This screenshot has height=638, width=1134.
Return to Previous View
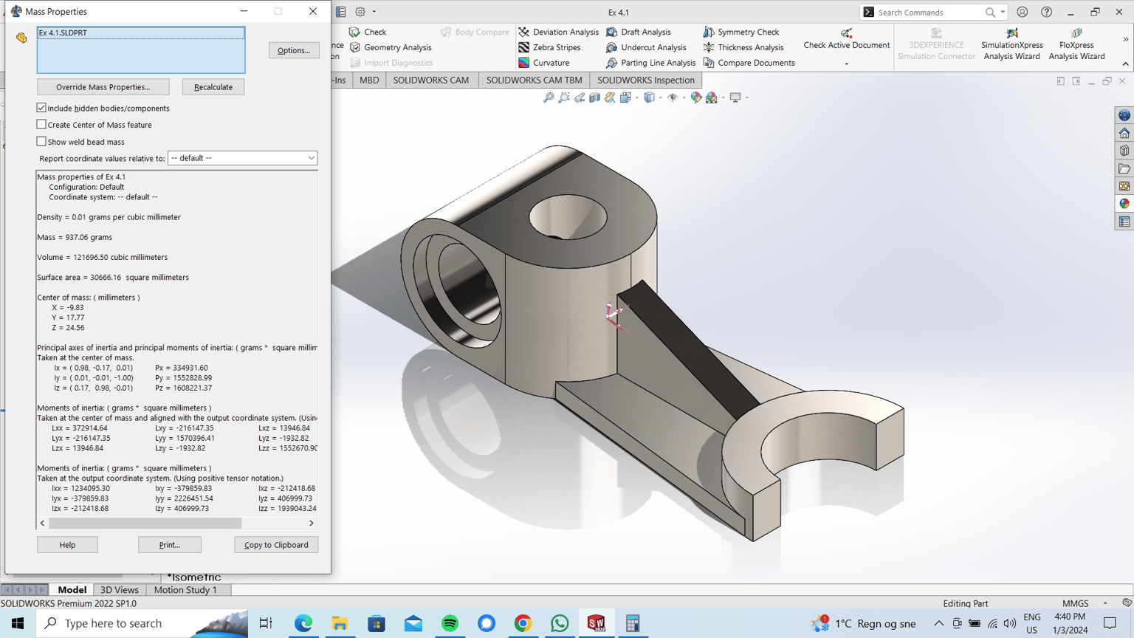click(580, 97)
